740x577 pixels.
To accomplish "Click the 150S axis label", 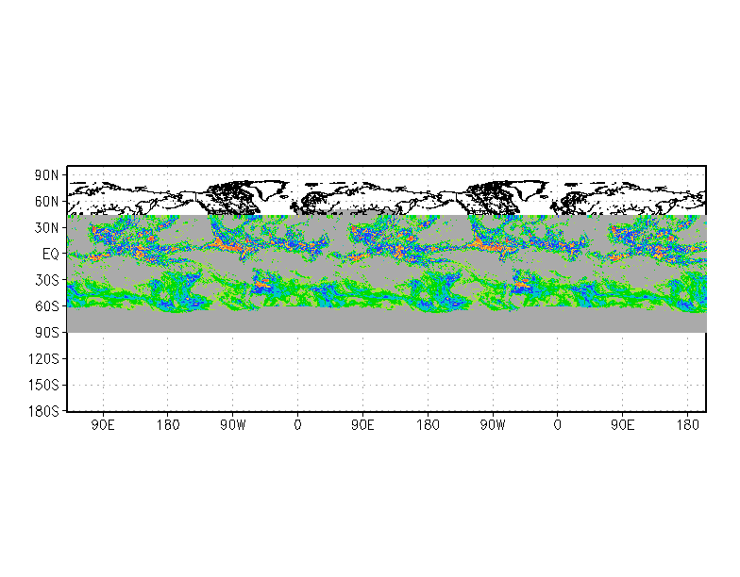I will tap(43, 385).
